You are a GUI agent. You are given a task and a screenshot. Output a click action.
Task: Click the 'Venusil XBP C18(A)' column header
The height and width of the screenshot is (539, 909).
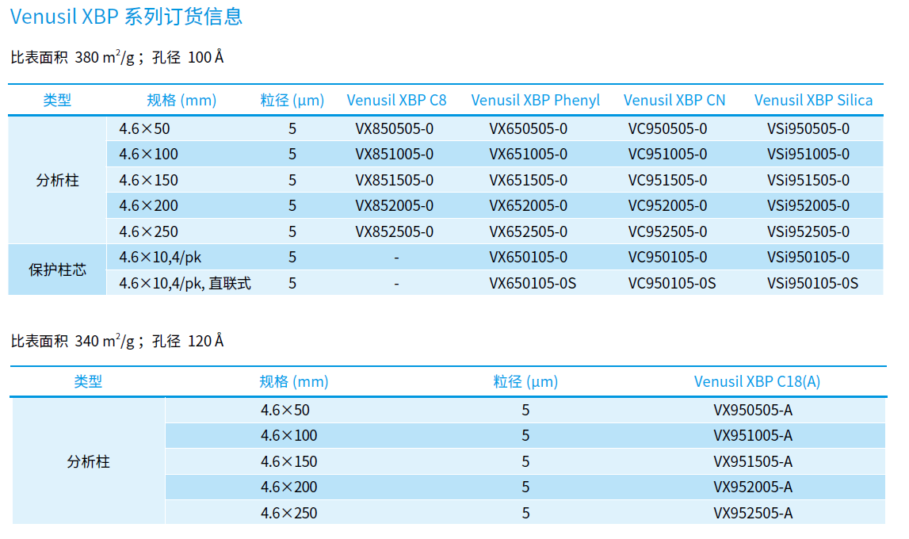pos(757,381)
